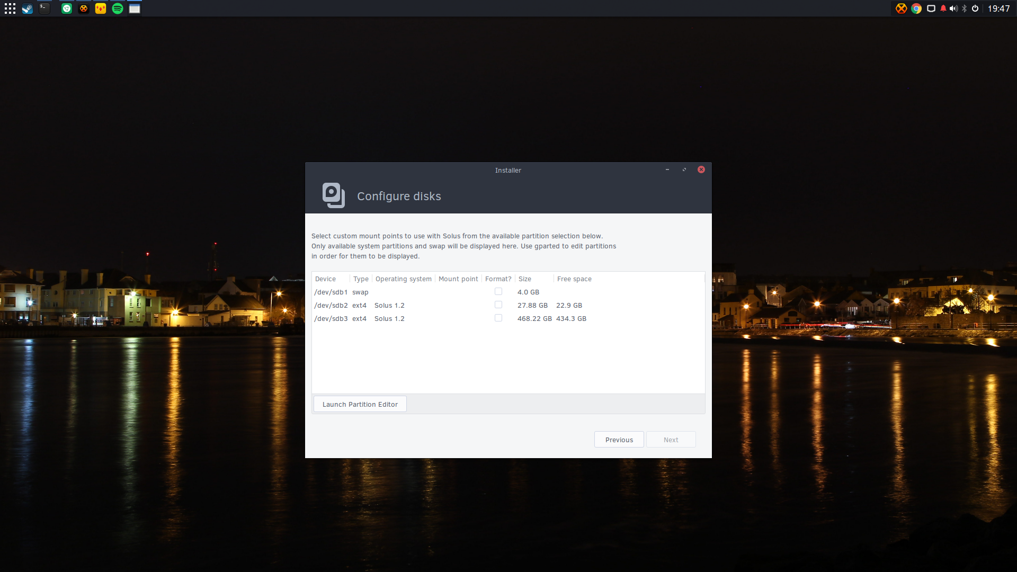Launch Partition Editor

point(360,404)
